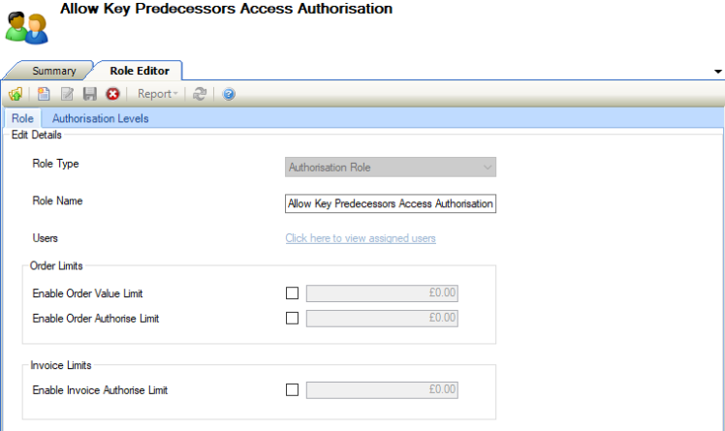Switch to the Summary tab
The height and width of the screenshot is (431, 725).
(53, 71)
